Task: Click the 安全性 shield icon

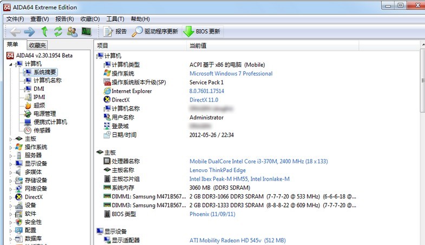Action: (19, 222)
